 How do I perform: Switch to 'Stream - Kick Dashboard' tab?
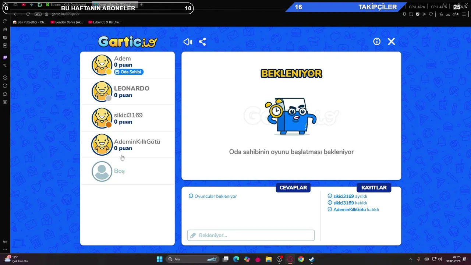point(66,5)
